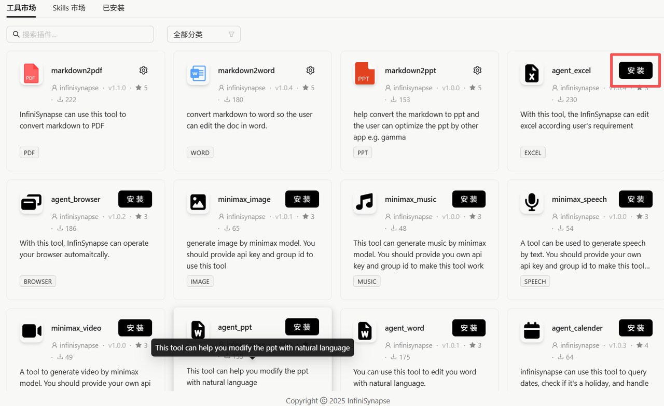Click download icon on minimax_music card
The height and width of the screenshot is (406, 664).
coord(394,228)
